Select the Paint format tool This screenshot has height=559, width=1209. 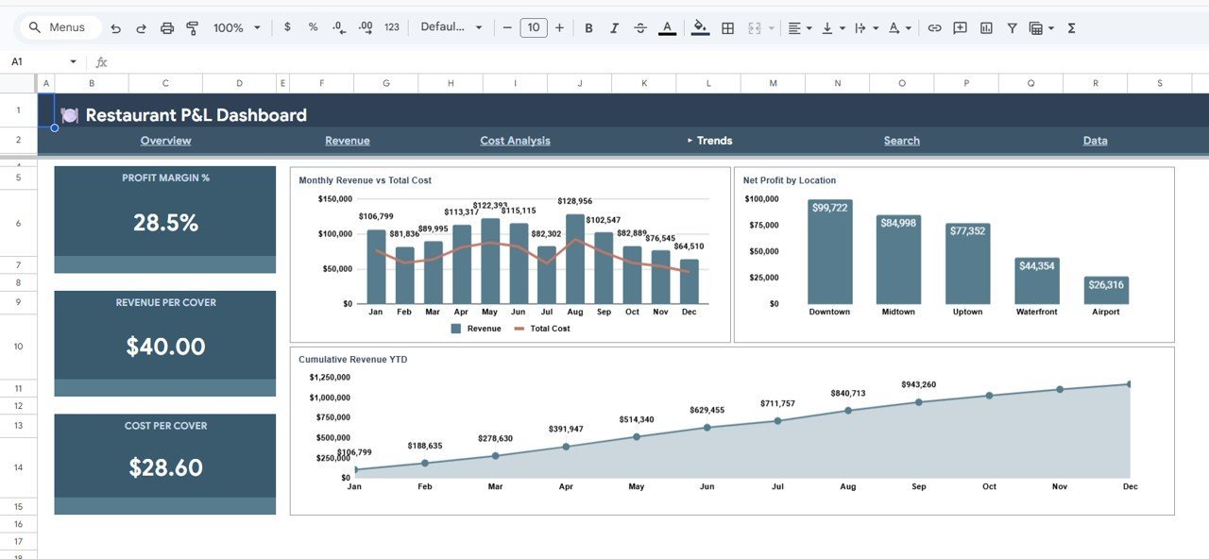coord(193,28)
